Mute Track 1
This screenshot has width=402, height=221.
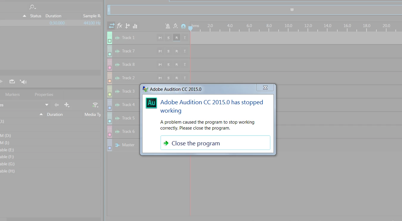coord(160,38)
